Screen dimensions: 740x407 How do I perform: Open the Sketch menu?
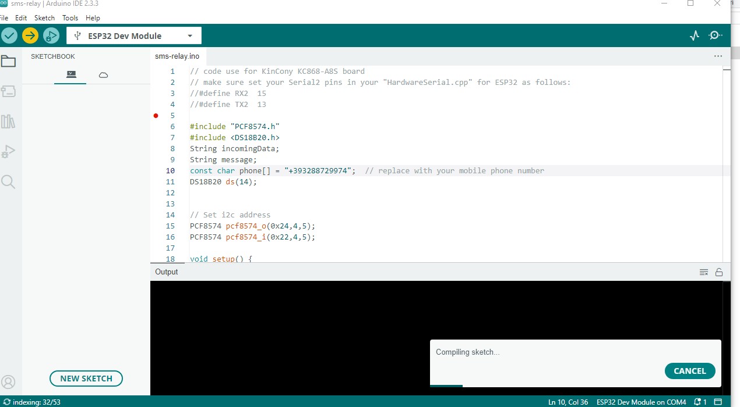pyautogui.click(x=44, y=18)
